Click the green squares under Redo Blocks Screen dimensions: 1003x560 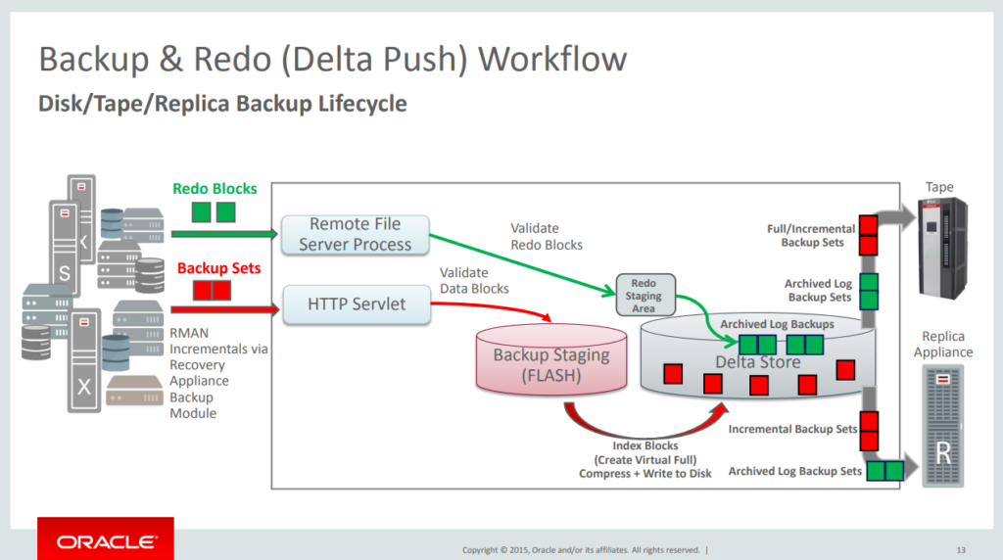[x=214, y=211]
